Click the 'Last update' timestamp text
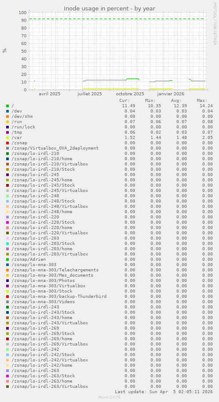219x402 pixels. click(x=163, y=392)
